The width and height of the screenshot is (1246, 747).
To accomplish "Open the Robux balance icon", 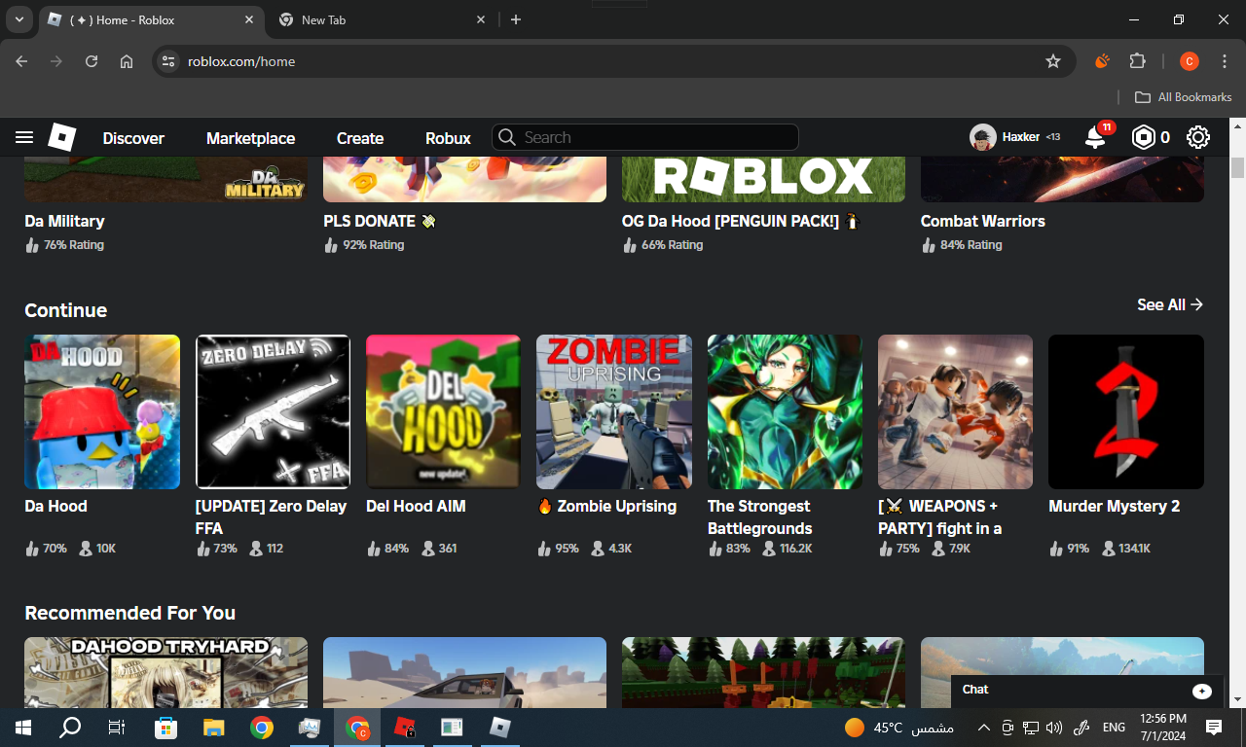I will 1143,137.
